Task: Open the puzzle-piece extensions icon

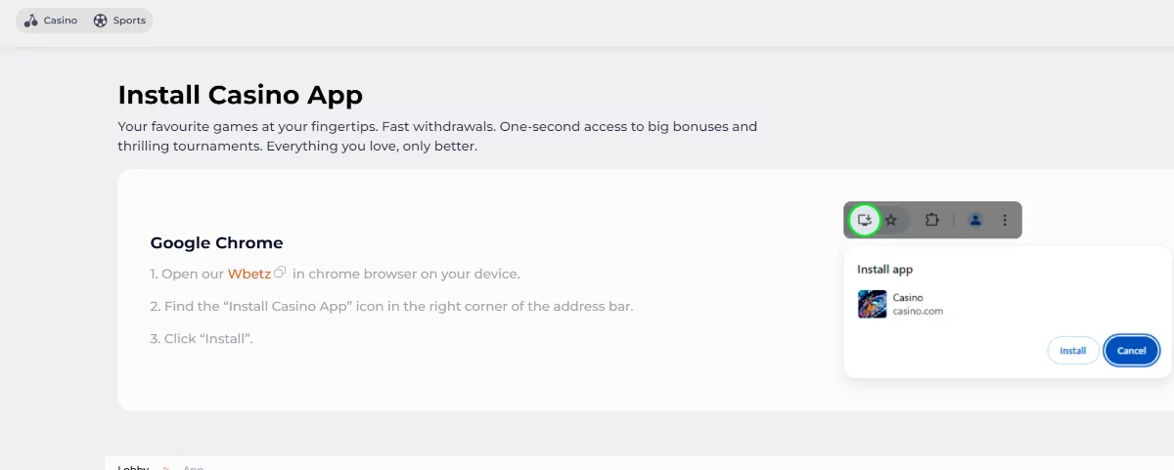Action: point(931,220)
